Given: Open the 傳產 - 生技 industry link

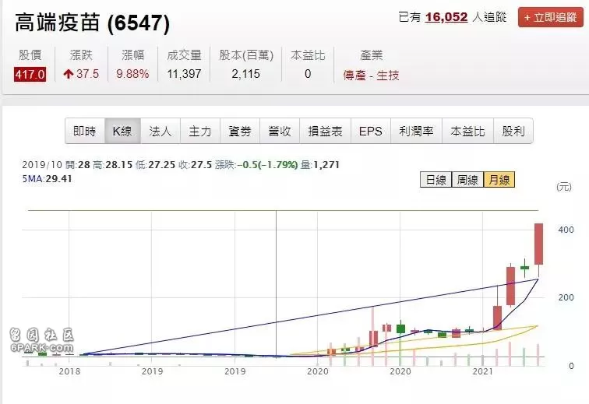Looking at the screenshot, I should pyautogui.click(x=371, y=75).
